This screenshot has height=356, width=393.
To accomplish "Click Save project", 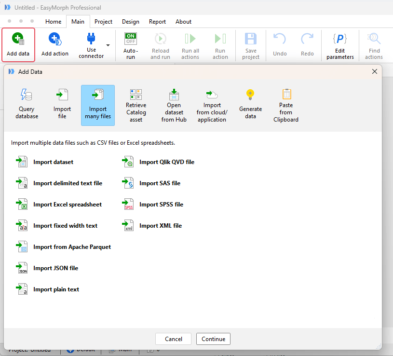I will [x=251, y=46].
